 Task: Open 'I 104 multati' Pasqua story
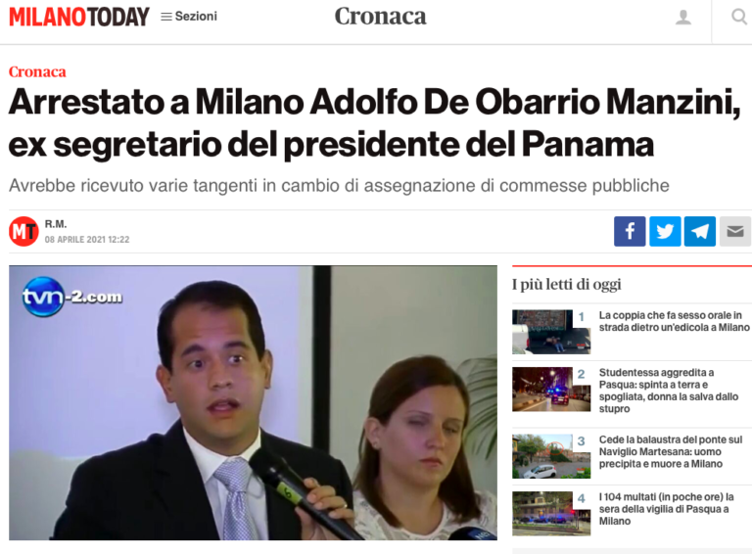[666, 509]
